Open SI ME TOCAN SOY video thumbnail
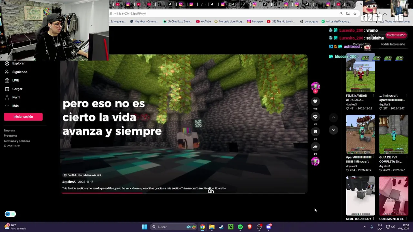Viewport: 413px width, 232px height. tap(360, 196)
